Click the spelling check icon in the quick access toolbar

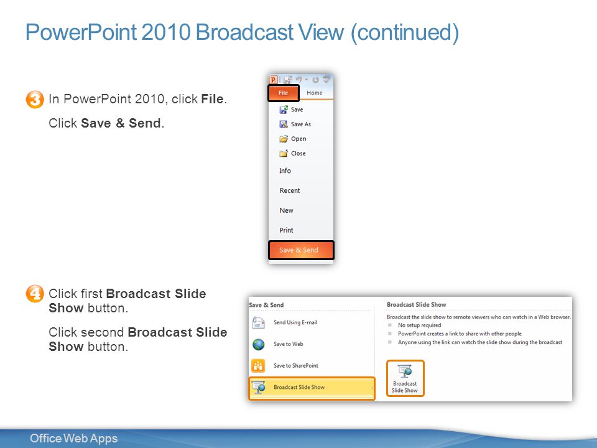[326, 79]
